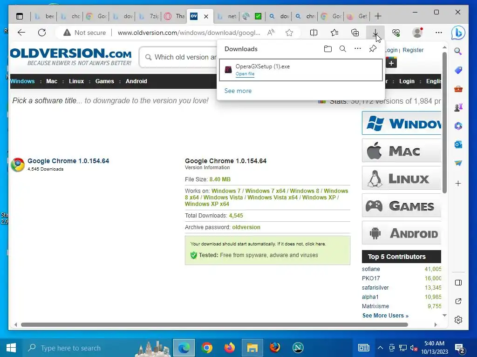
Task: Open a new browser tab
Action: [378, 16]
